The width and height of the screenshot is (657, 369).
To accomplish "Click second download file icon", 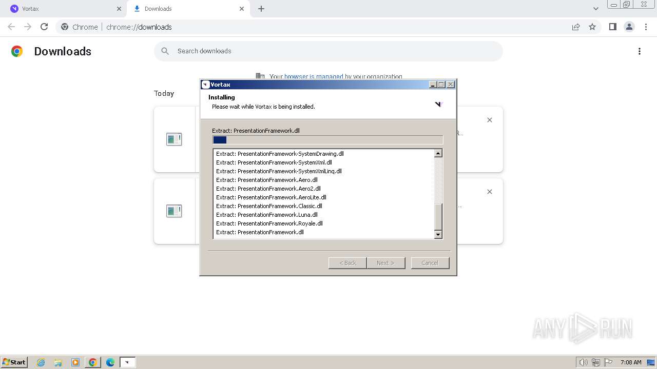I will [174, 211].
